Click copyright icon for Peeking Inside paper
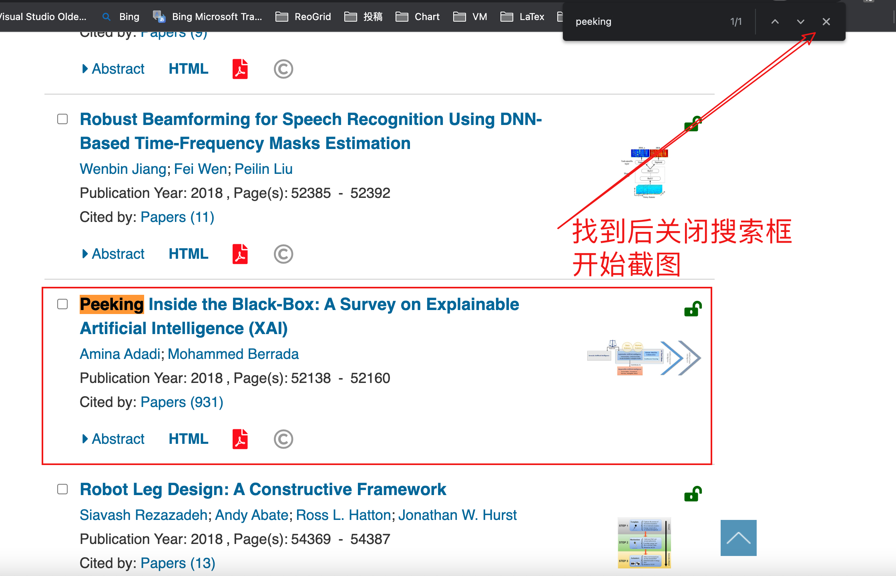This screenshot has width=896, height=576. tap(283, 439)
